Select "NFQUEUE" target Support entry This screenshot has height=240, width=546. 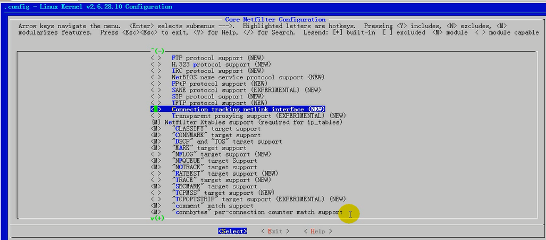coord(214,161)
